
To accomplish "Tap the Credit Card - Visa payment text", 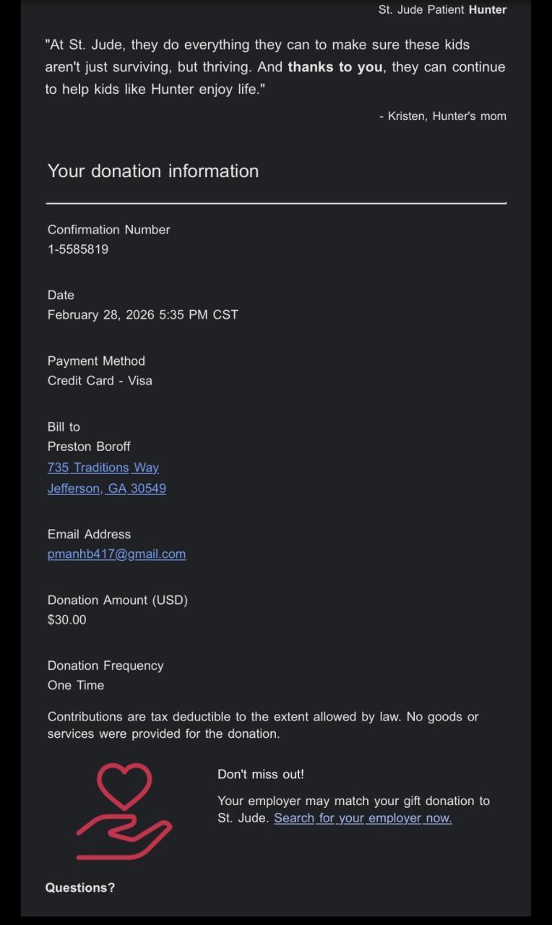I will point(100,381).
